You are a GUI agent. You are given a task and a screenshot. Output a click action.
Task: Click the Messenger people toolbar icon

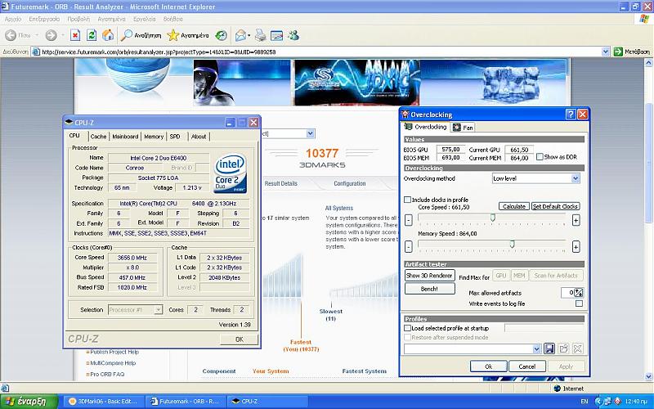click(293, 35)
